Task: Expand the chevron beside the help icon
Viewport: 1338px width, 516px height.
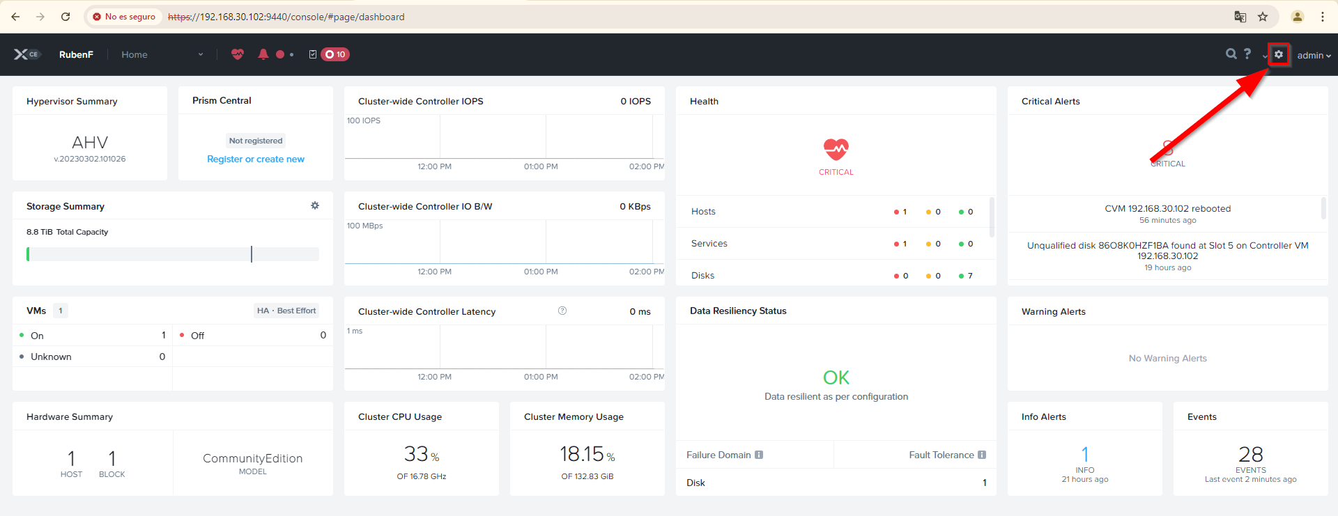Action: point(1264,56)
